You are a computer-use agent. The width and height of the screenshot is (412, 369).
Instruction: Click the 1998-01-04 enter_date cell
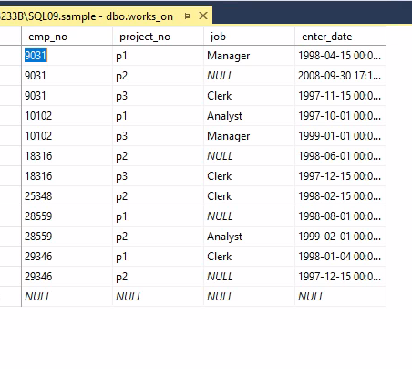(340, 257)
